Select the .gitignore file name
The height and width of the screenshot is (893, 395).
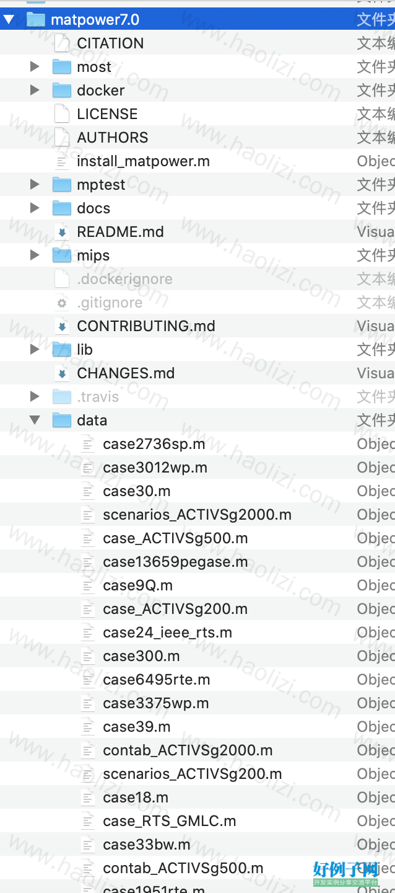[110, 303]
